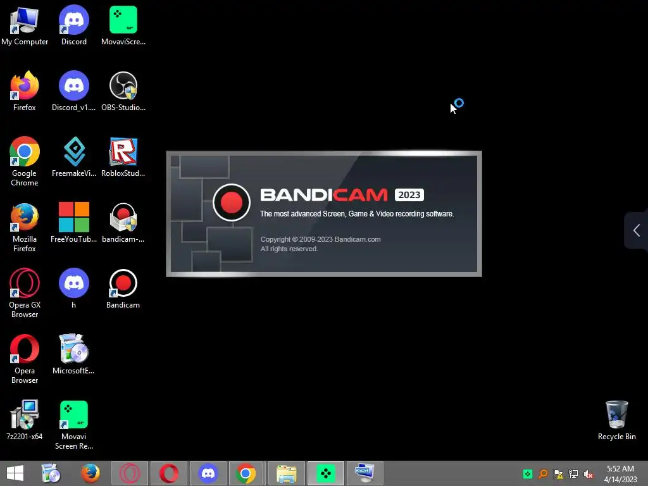Select the bandicam-... installer icon
The width and height of the screenshot is (648, 486).
pos(123,223)
